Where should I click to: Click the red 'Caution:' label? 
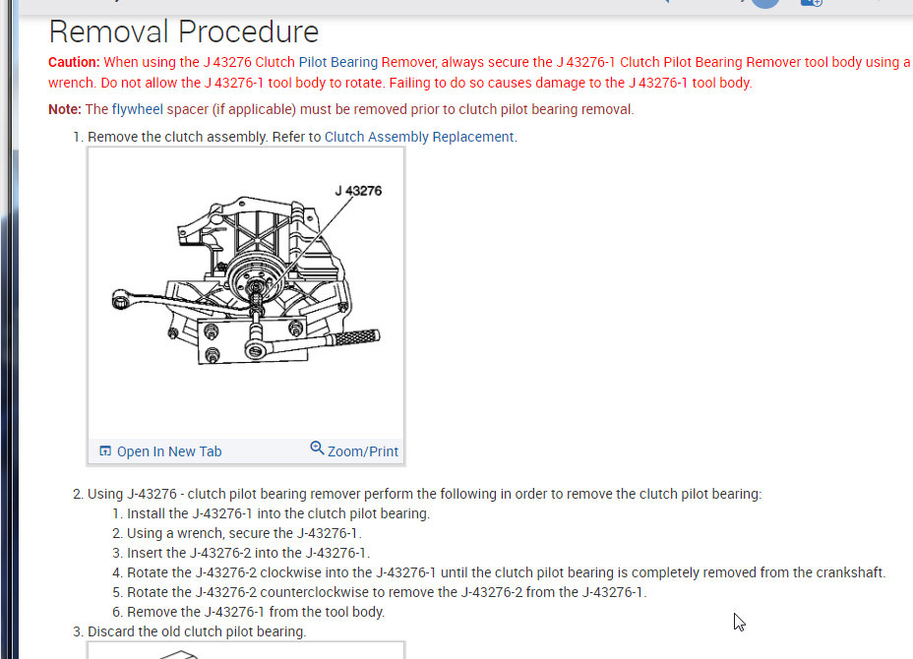[x=74, y=62]
